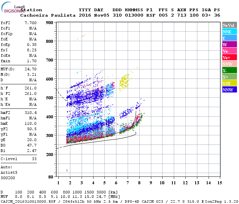Select the X- dark green legend swatch
Image resolution: width=239 pixels, height=204 pixels.
[x=229, y=70]
